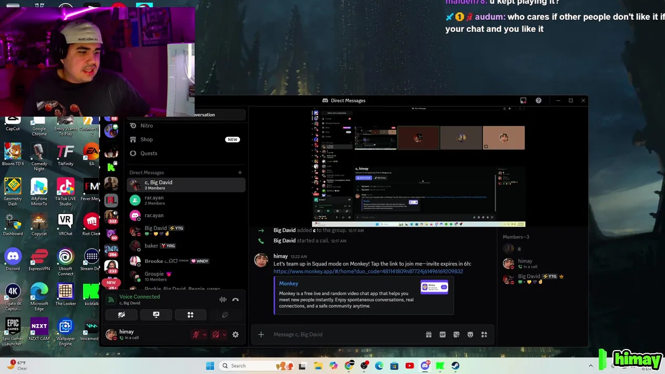Open the Discord desktop shortcut
This screenshot has height=374, width=665.
coord(13,260)
